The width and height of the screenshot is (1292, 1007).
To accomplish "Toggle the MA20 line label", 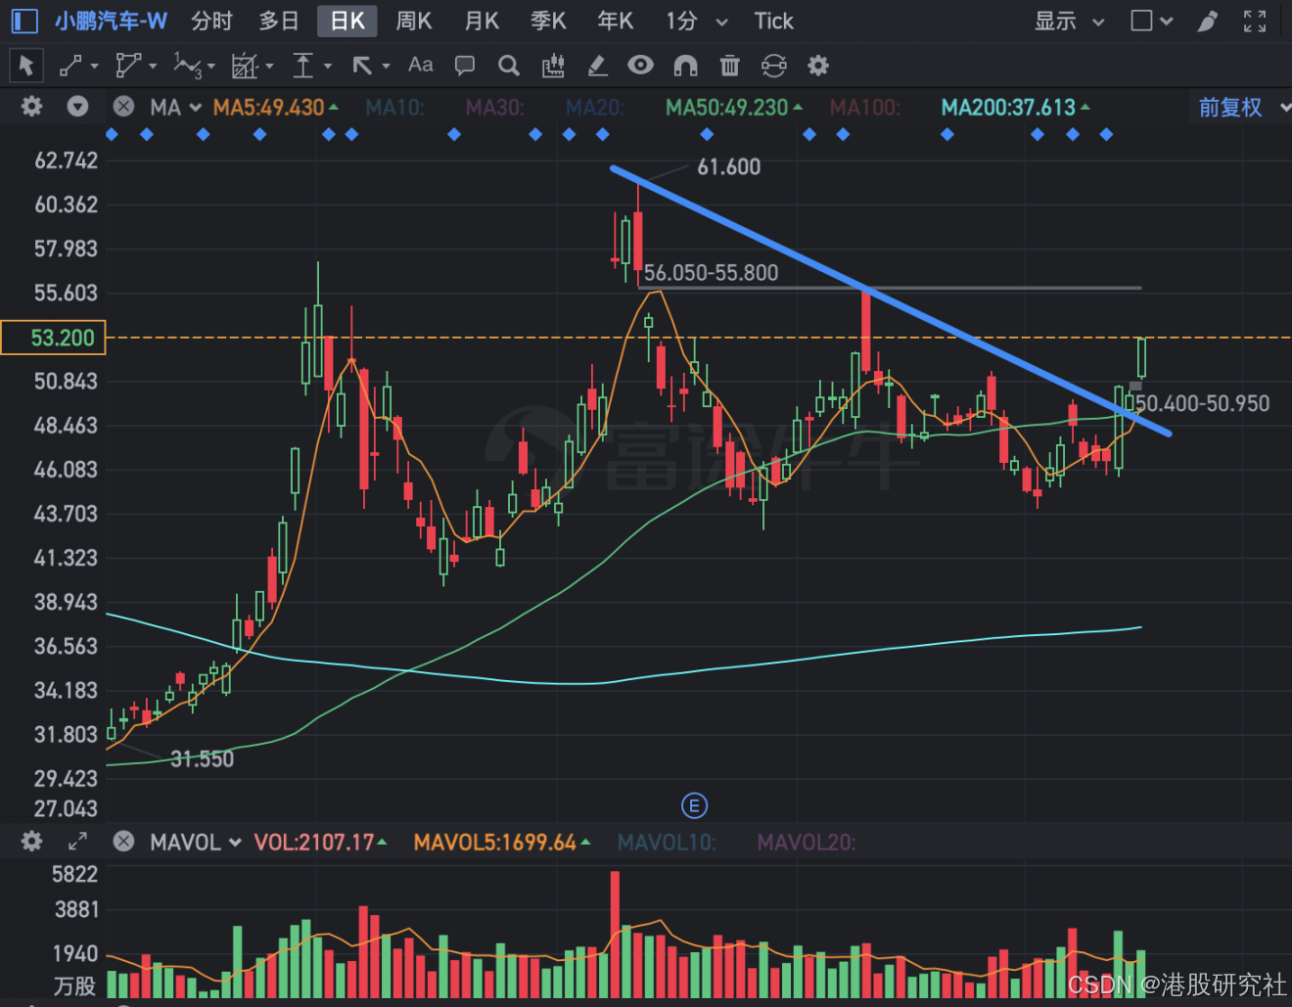I will tap(595, 107).
